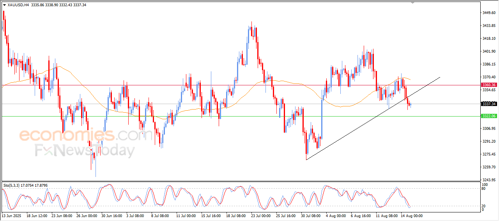The image size is (499, 221).
Task: Click the 18 Jun 12:00 time label
Action: click(37, 216)
